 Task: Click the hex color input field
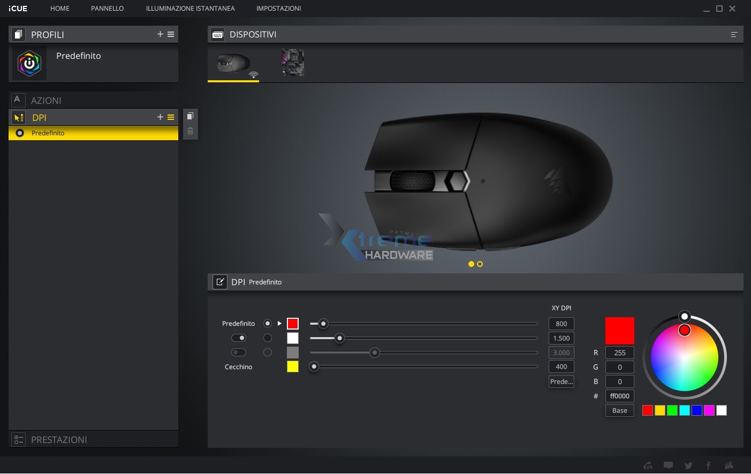click(619, 396)
